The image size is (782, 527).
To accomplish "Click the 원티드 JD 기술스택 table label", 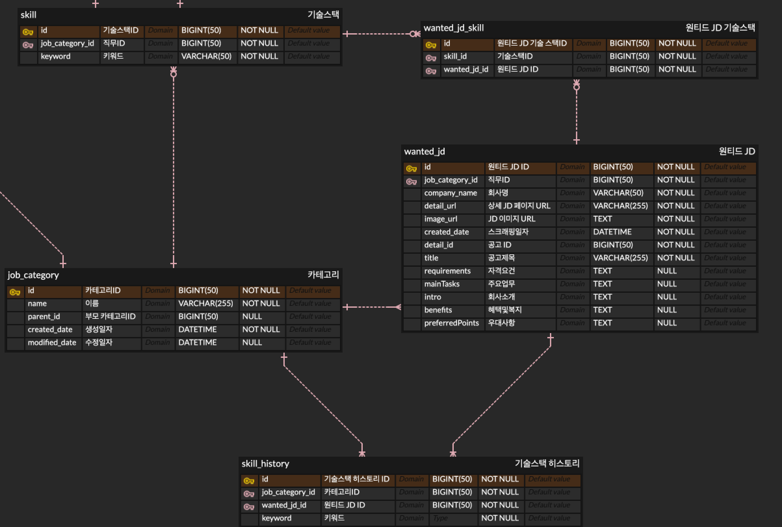I will click(720, 28).
